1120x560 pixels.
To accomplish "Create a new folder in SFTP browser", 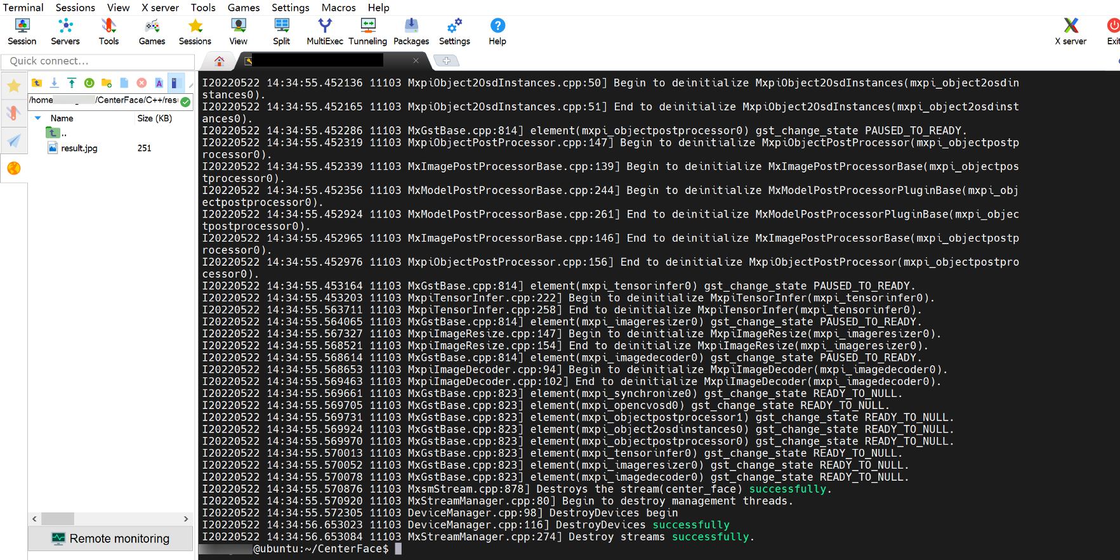I will pos(107,83).
